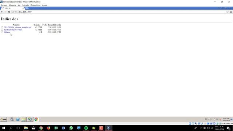Click the host volume speaker icon
Viewport: 233px width, 131px height.
[208, 128]
